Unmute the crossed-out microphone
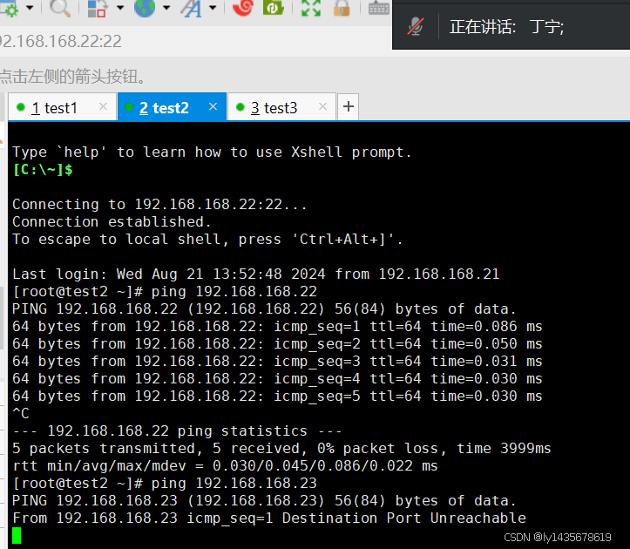The image size is (630, 549). click(417, 27)
